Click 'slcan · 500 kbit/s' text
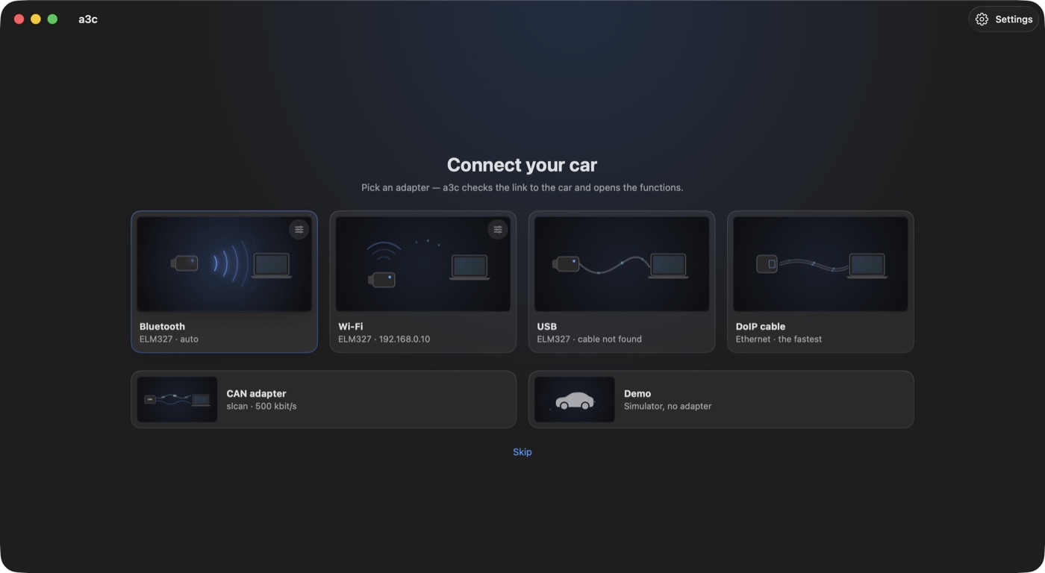The width and height of the screenshot is (1045, 573). tap(261, 407)
